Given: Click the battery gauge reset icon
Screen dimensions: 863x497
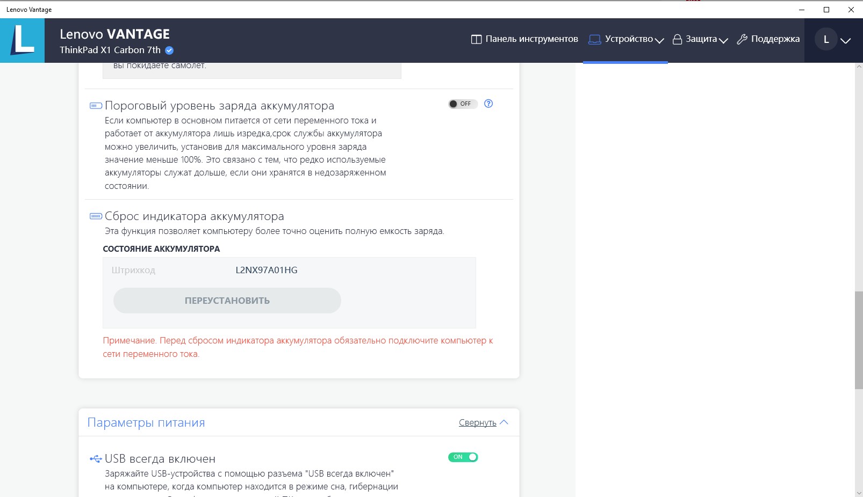Looking at the screenshot, I should 96,216.
